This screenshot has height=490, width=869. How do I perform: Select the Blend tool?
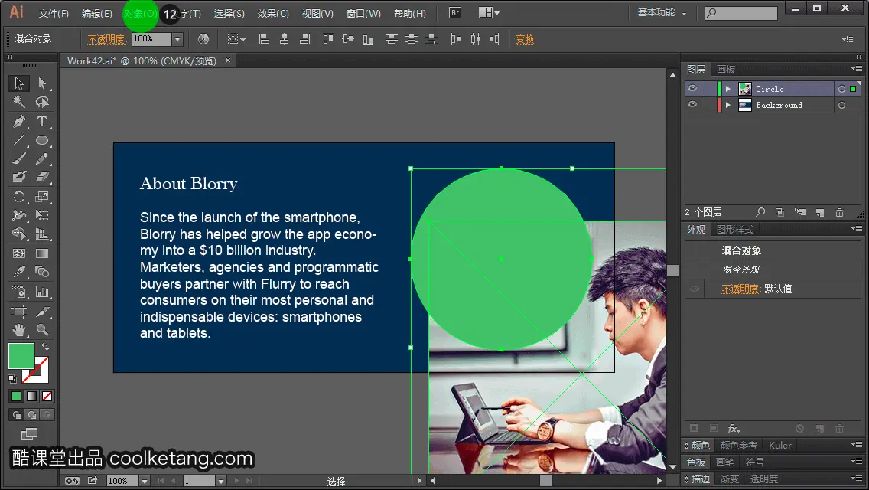[42, 272]
